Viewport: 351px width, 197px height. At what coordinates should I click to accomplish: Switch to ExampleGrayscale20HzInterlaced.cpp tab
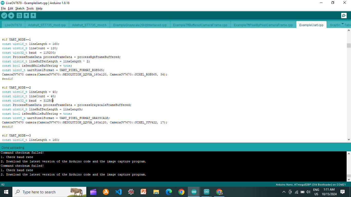[x=140, y=25]
